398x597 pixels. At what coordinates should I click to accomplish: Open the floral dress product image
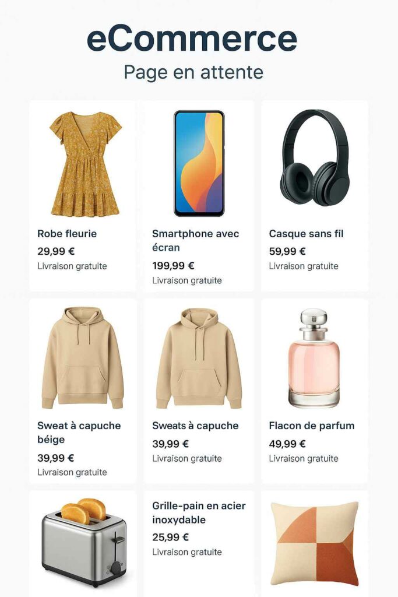point(85,164)
